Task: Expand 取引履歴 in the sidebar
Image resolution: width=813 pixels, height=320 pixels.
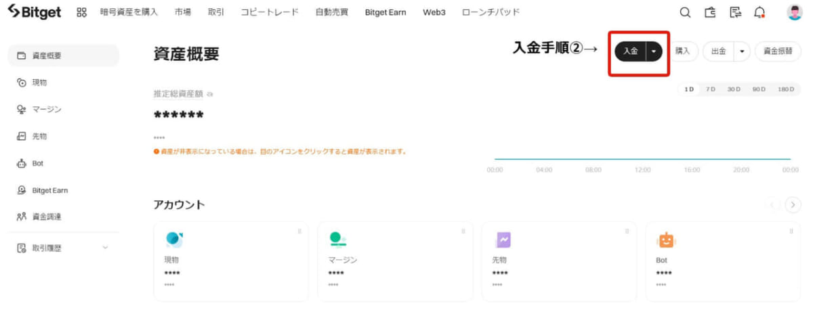Action: point(63,248)
